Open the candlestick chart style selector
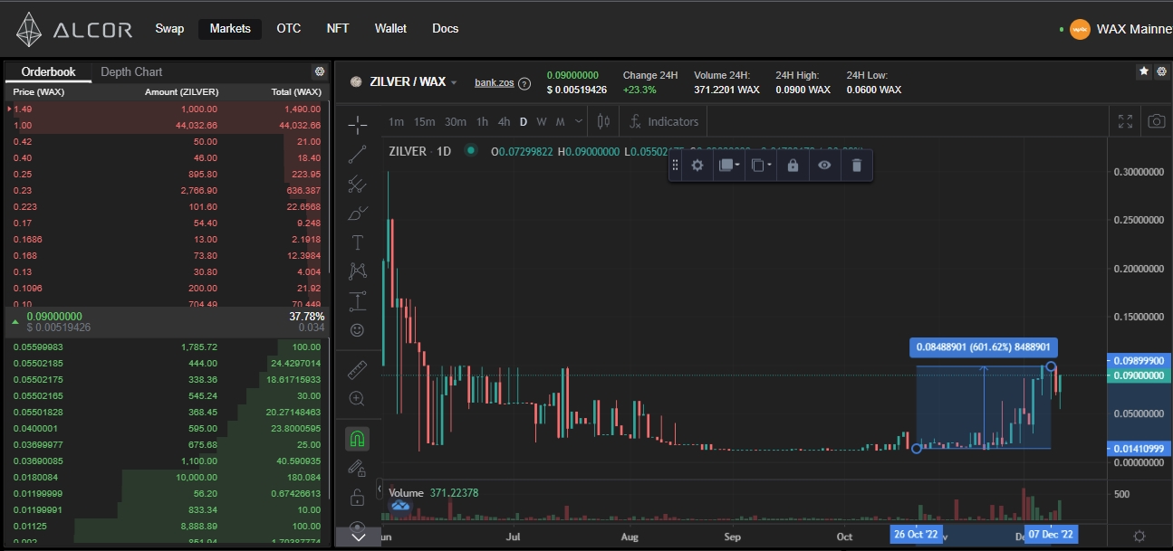 [x=604, y=121]
